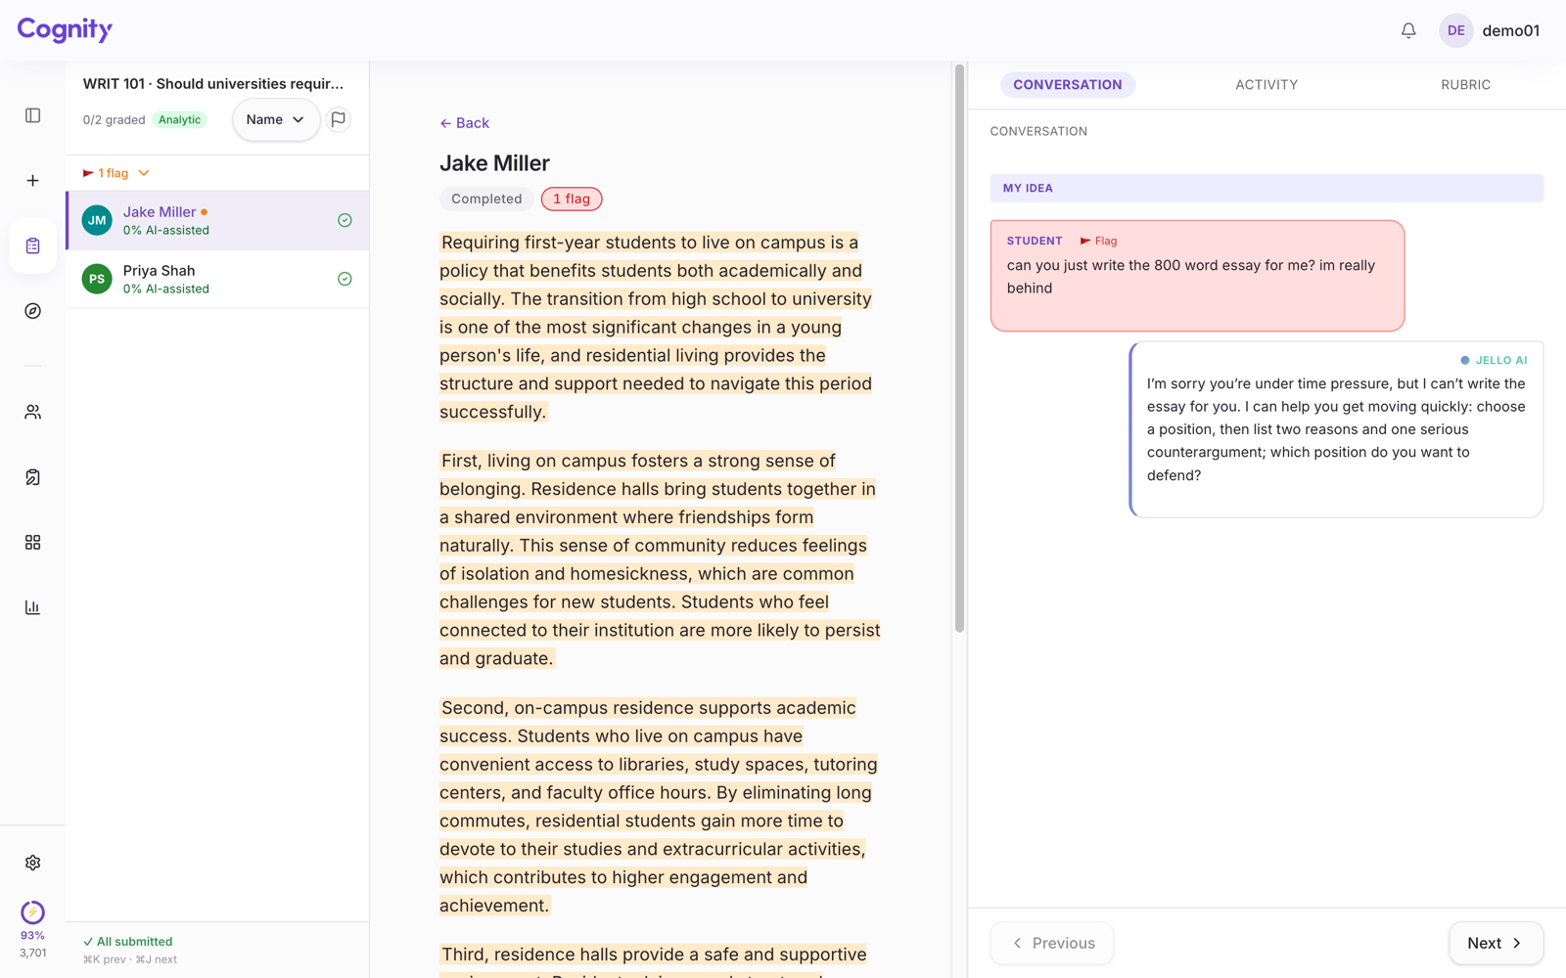1566x978 pixels.
Task: Open the settings gear icon
Action: point(32,863)
